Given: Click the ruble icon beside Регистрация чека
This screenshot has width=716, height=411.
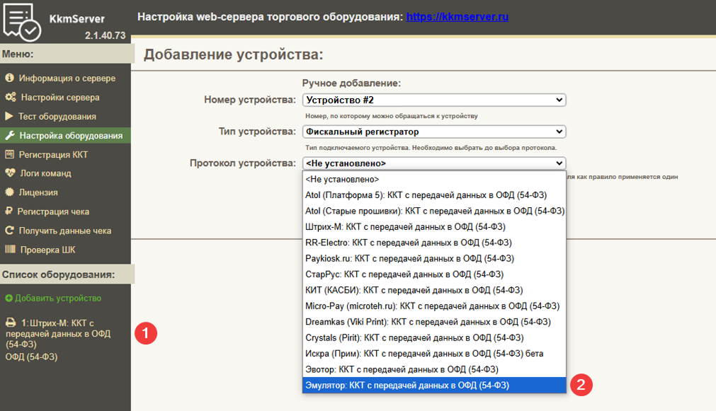Looking at the screenshot, I should 8,212.
